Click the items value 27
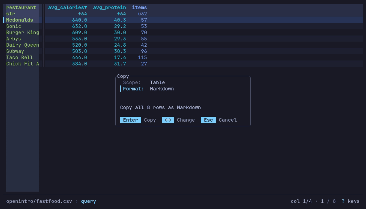Image resolution: width=366 pixels, height=209 pixels. [144, 64]
